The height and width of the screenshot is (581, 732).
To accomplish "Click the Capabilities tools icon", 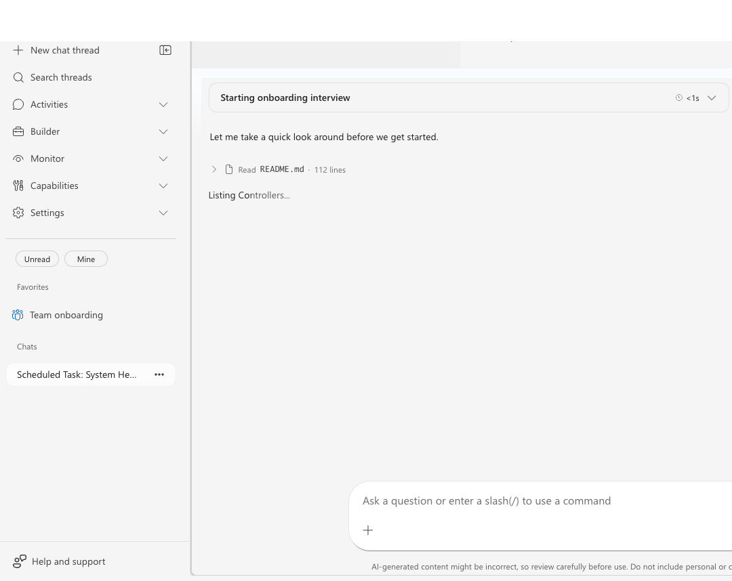I will 18,186.
